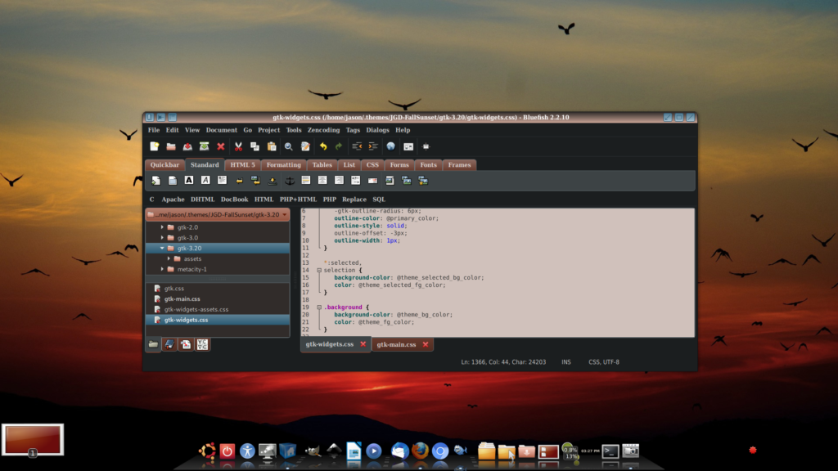Image resolution: width=838 pixels, height=471 pixels.
Task: Open the Find magnifier icon
Action: [289, 146]
